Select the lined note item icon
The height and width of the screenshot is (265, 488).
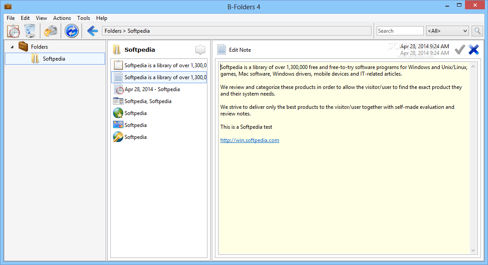pos(118,77)
